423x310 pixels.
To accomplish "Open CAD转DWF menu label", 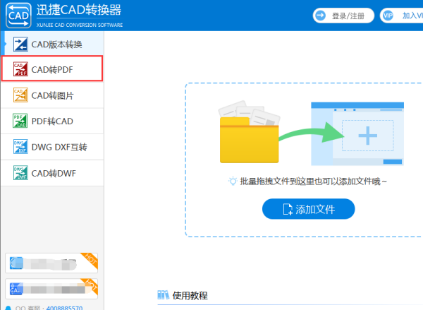I will click(54, 173).
